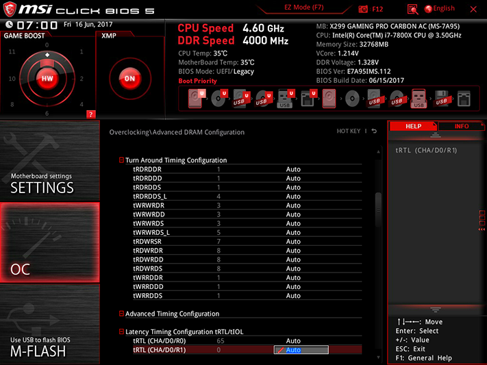Screen dimensions: 487x365
Task: Open the Game Boost question mark help
Action: 90,114
